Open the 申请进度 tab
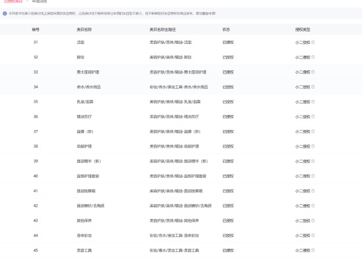Image resolution: width=362 pixels, height=260 pixels. pos(39,1)
